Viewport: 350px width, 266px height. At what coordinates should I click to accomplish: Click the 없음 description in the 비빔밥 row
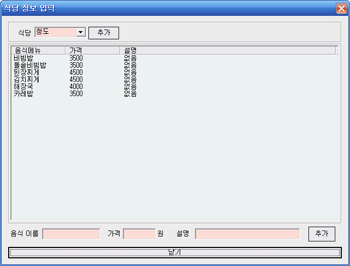coord(130,58)
